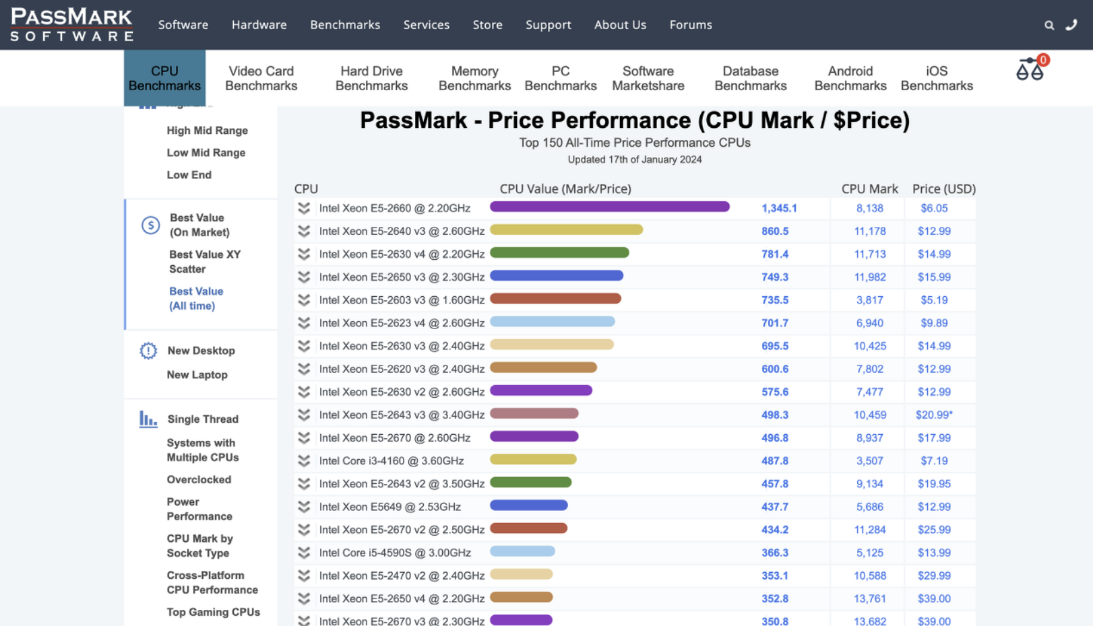Image resolution: width=1093 pixels, height=626 pixels.
Task: Open the Intel Xeon E5-2620 v3 CPU link
Action: pyautogui.click(x=402, y=369)
